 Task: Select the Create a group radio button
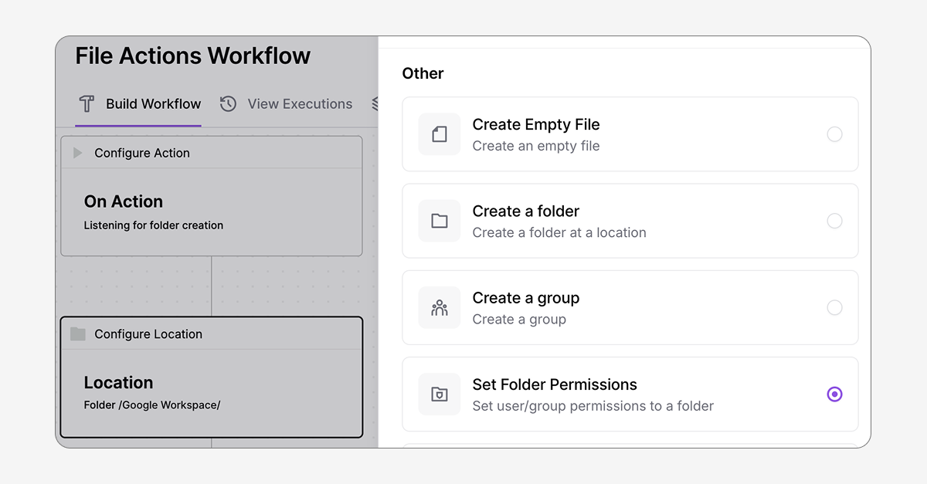tap(834, 307)
